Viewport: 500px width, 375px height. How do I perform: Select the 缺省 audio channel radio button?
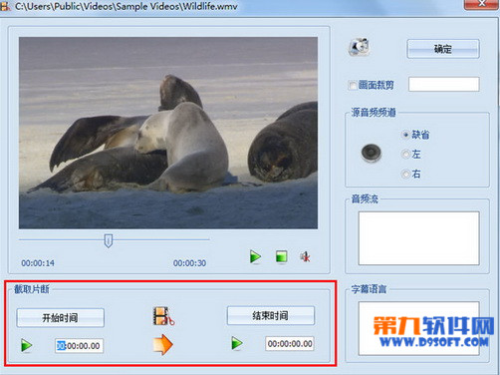pos(405,135)
